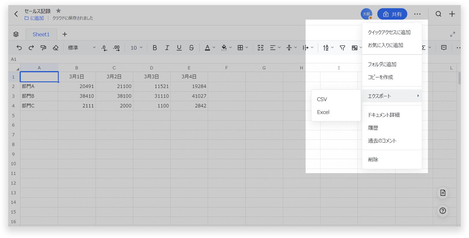
Task: Toggle bold formatting
Action: click(x=155, y=48)
